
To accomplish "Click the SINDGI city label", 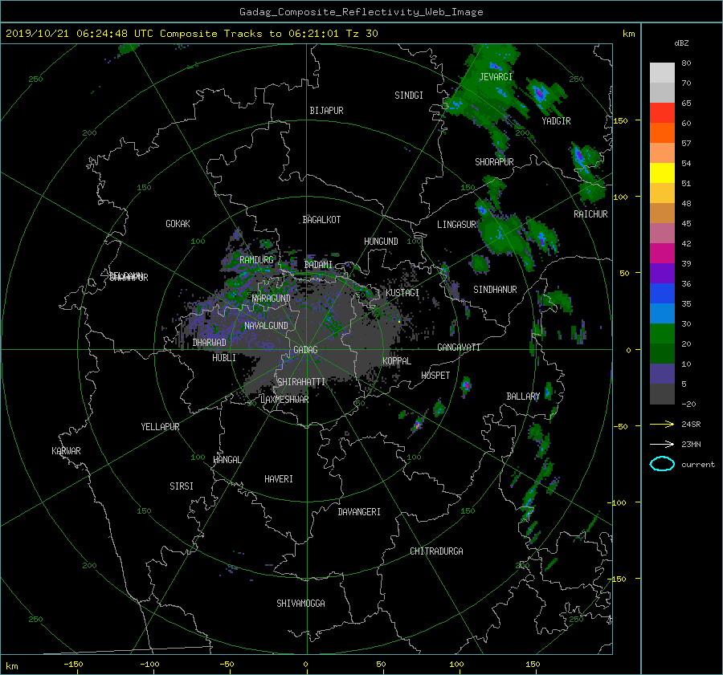I will click(409, 96).
